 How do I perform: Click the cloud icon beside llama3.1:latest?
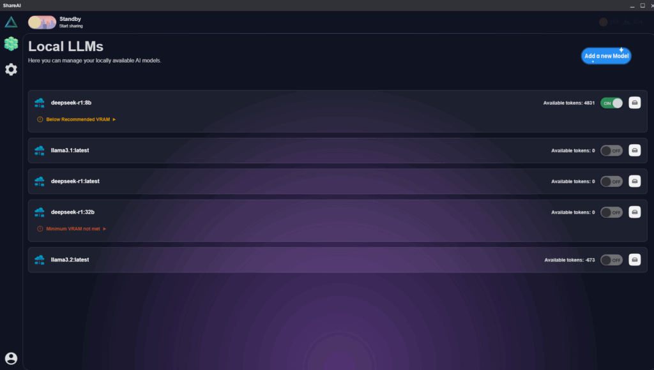pos(40,151)
